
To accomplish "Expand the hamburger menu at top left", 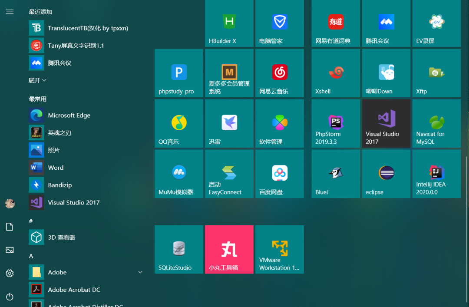I will point(10,12).
